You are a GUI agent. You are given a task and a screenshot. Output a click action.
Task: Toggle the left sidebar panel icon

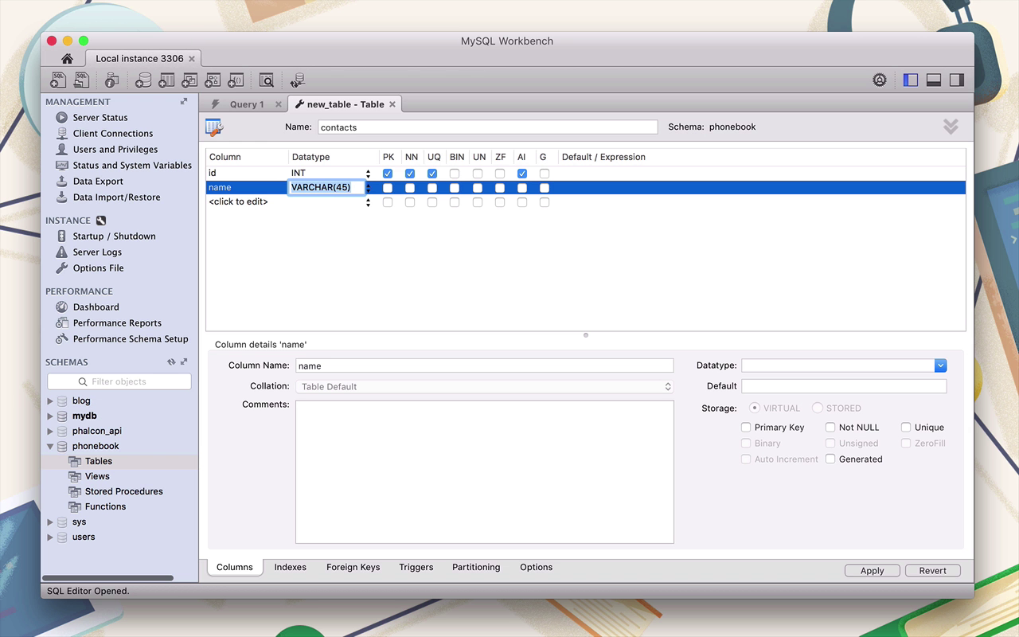pos(912,80)
